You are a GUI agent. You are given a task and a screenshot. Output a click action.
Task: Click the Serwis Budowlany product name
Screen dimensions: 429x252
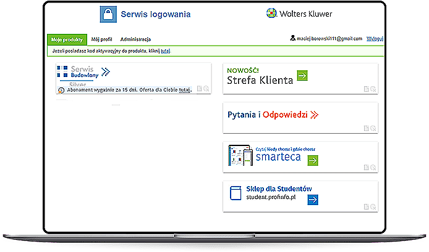(84, 72)
